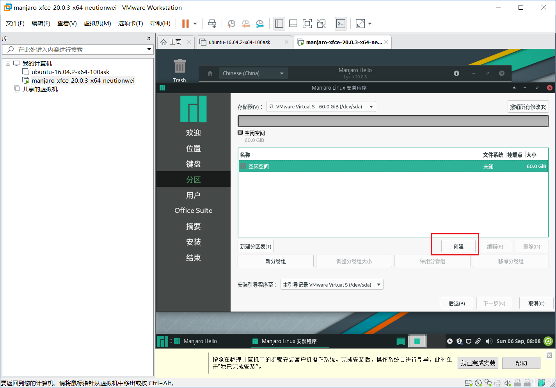Toggle the thumbnail bar view icon
Screen dimensions: 556x388
click(293, 24)
